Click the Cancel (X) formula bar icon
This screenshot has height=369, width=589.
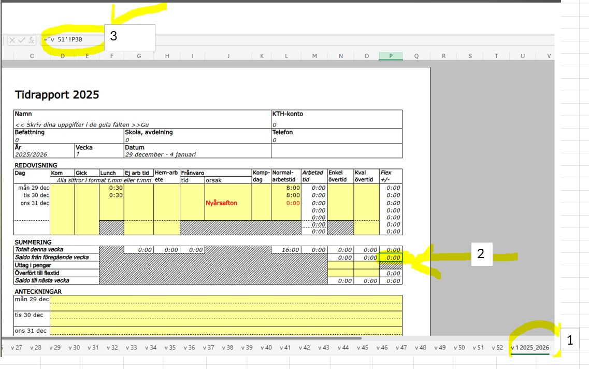point(12,40)
